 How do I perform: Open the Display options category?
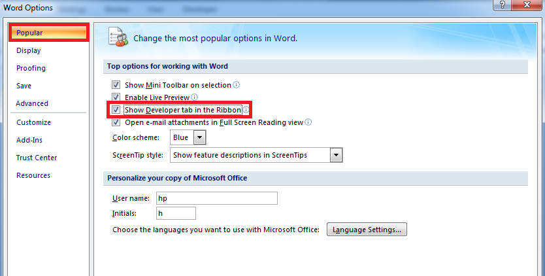pos(29,50)
